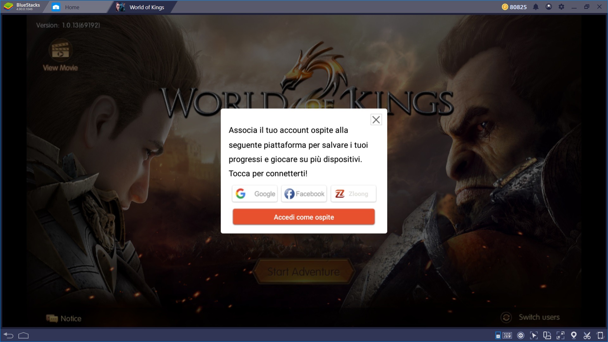The height and width of the screenshot is (342, 608).
Task: Open the set location pin
Action: click(574, 335)
